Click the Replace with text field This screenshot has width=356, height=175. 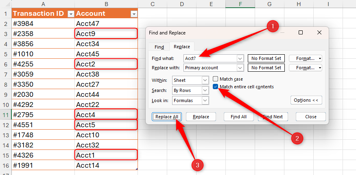[209, 68]
